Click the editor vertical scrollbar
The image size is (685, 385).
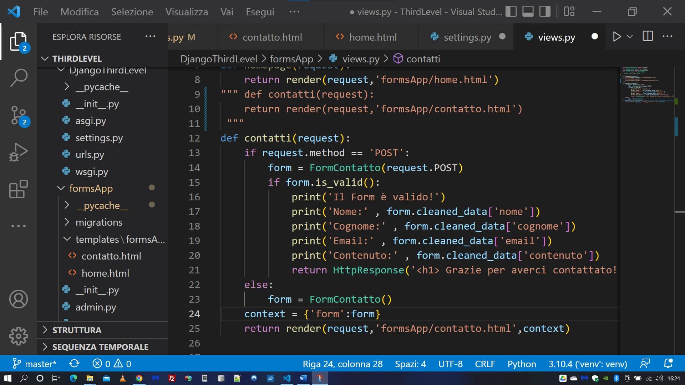coord(679,210)
